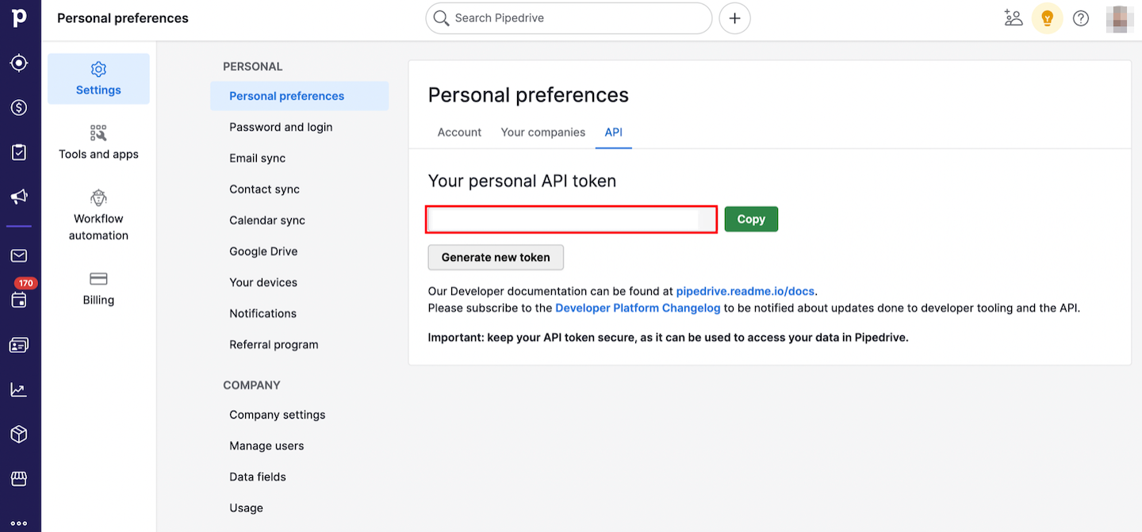Switch to the Your companies tab
This screenshot has width=1142, height=532.
[543, 132]
